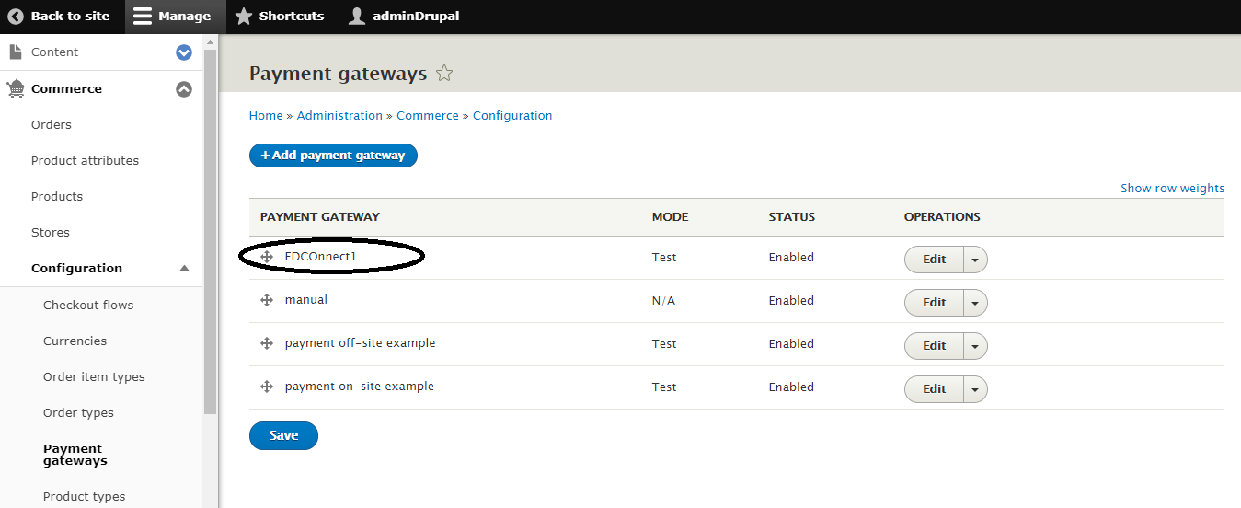Click the sidebar vertical scrollbar

pos(211,230)
